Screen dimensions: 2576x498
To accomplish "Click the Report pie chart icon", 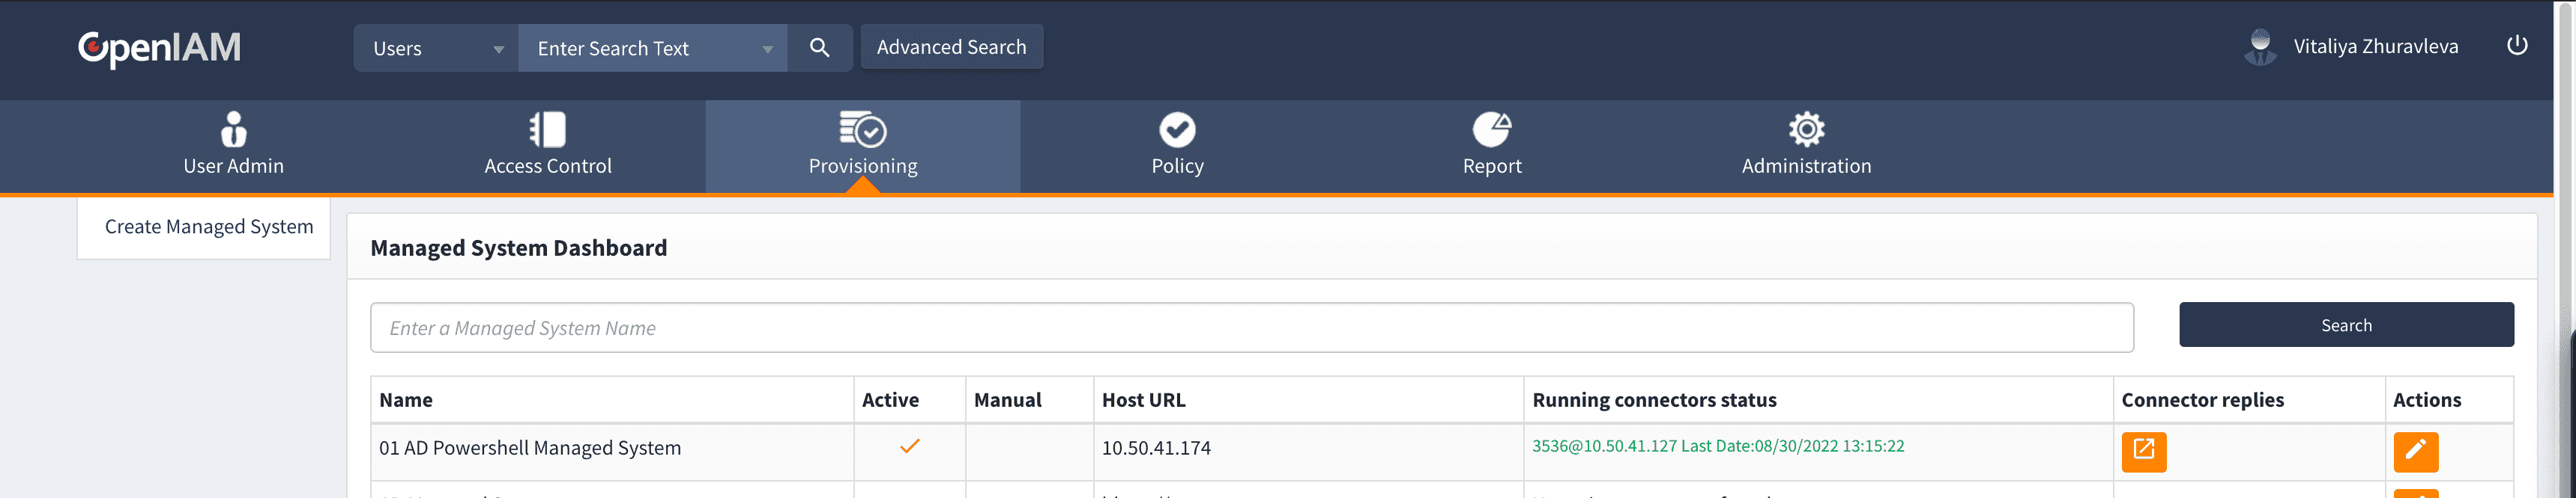I will coord(1491,130).
